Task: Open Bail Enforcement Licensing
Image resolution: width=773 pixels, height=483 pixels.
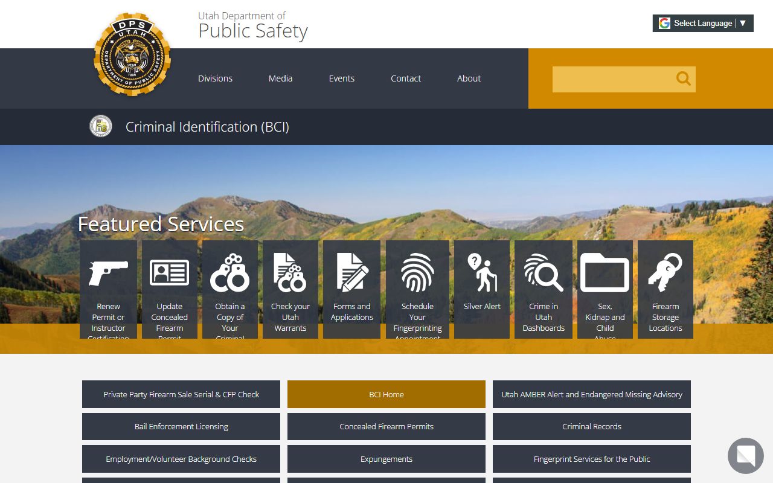Action: click(x=181, y=426)
